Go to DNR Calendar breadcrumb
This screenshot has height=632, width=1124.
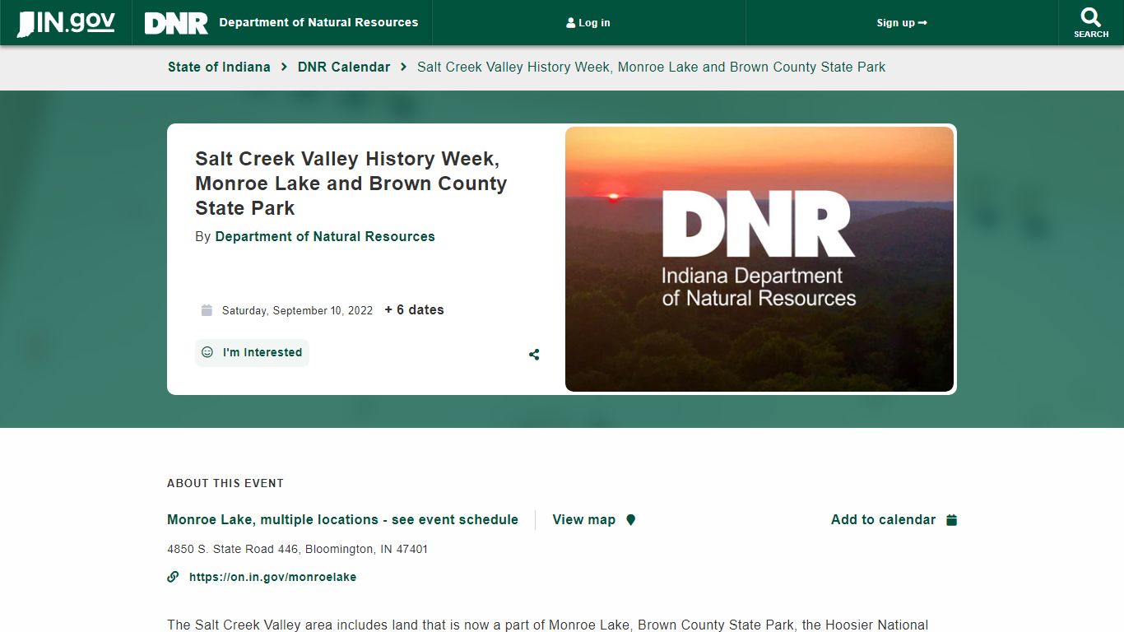pos(344,67)
